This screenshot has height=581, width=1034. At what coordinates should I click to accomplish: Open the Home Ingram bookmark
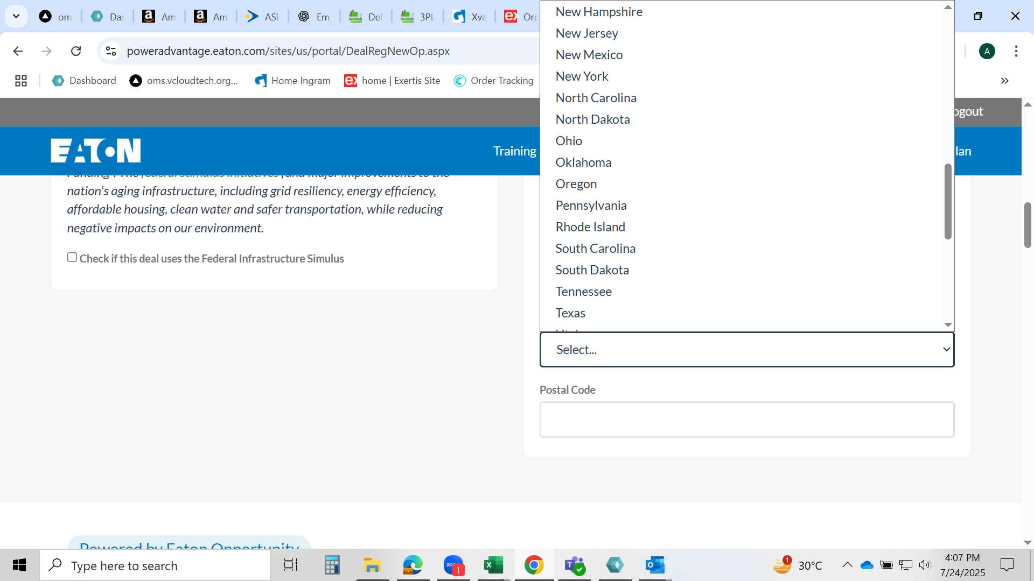292,81
